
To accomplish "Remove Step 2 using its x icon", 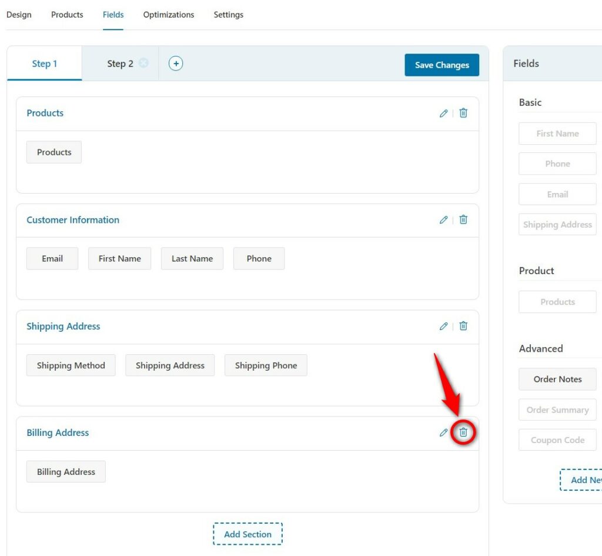I will (x=143, y=63).
